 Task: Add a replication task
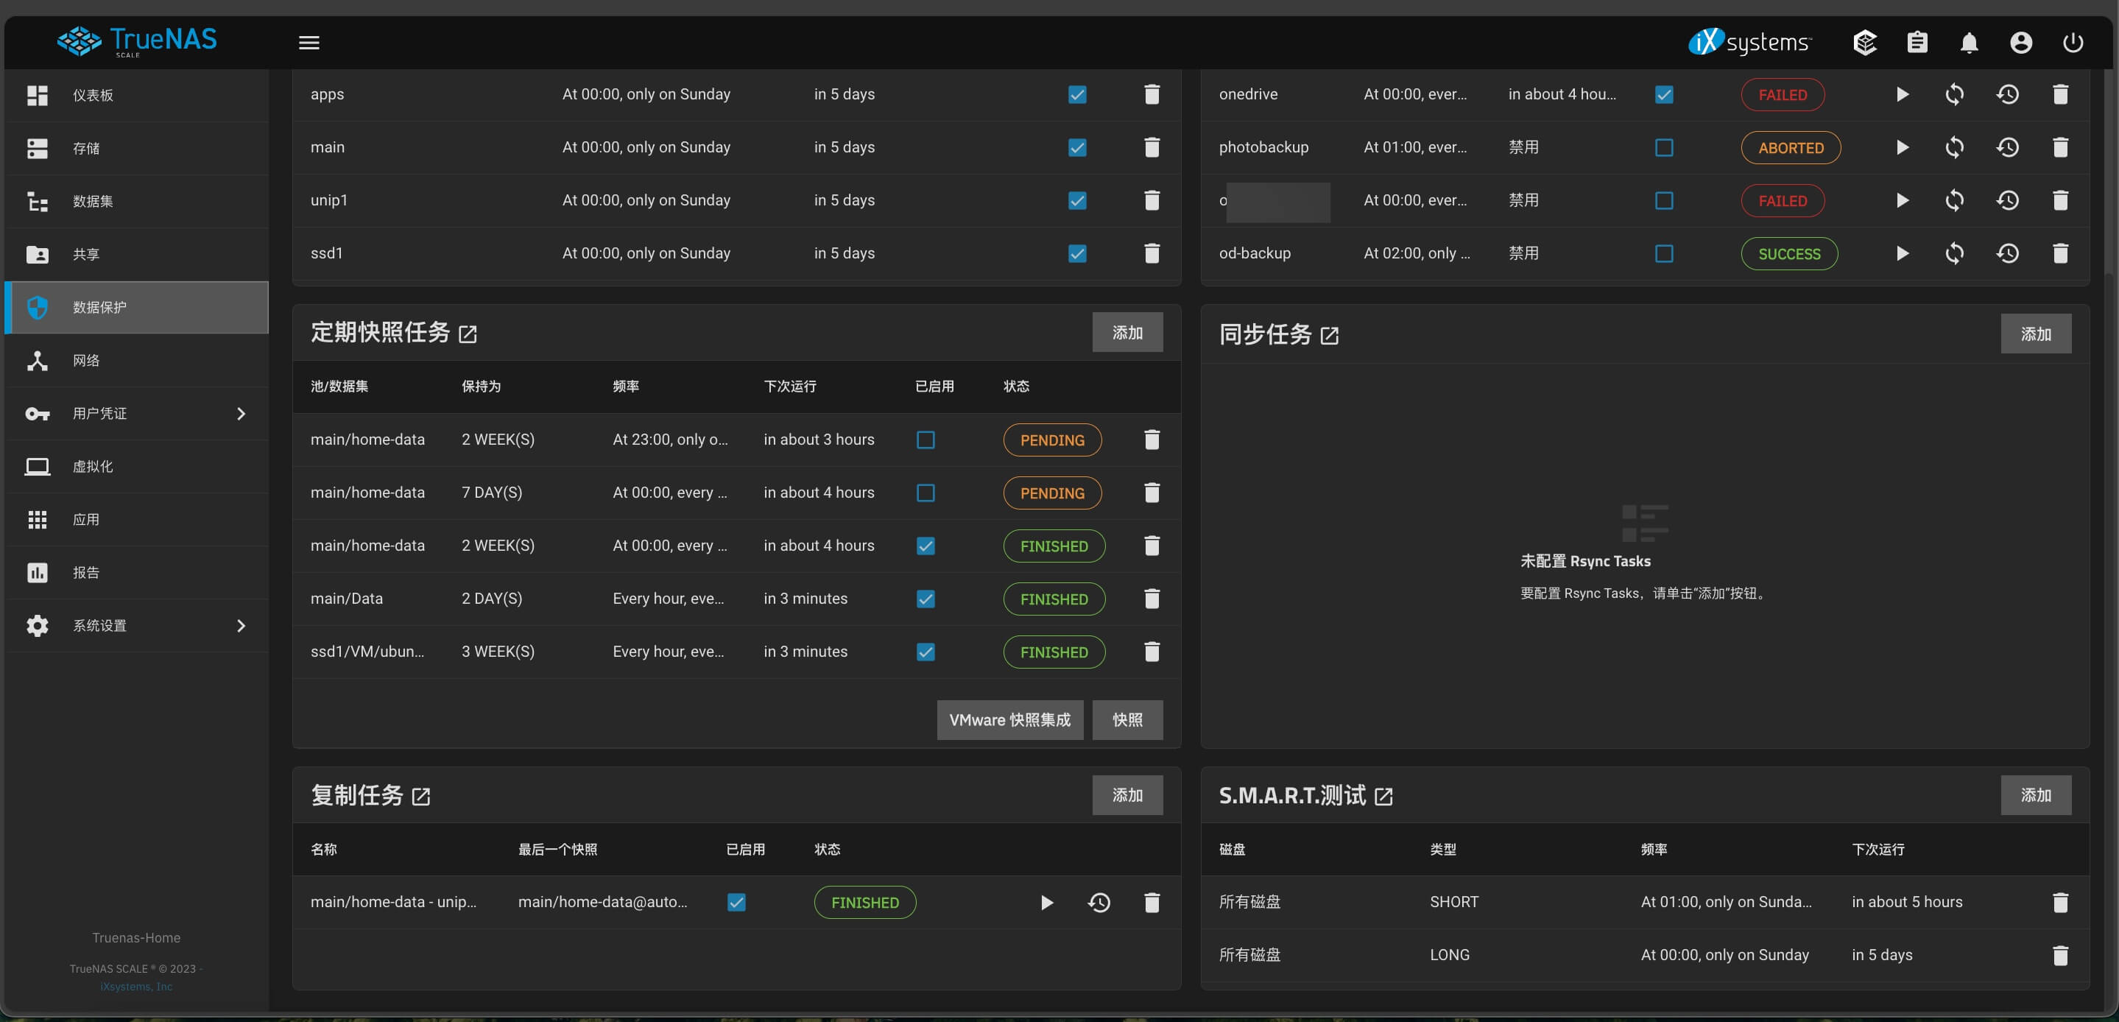tap(1127, 795)
